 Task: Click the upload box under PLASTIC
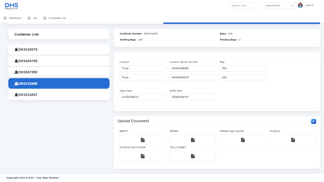293,140
